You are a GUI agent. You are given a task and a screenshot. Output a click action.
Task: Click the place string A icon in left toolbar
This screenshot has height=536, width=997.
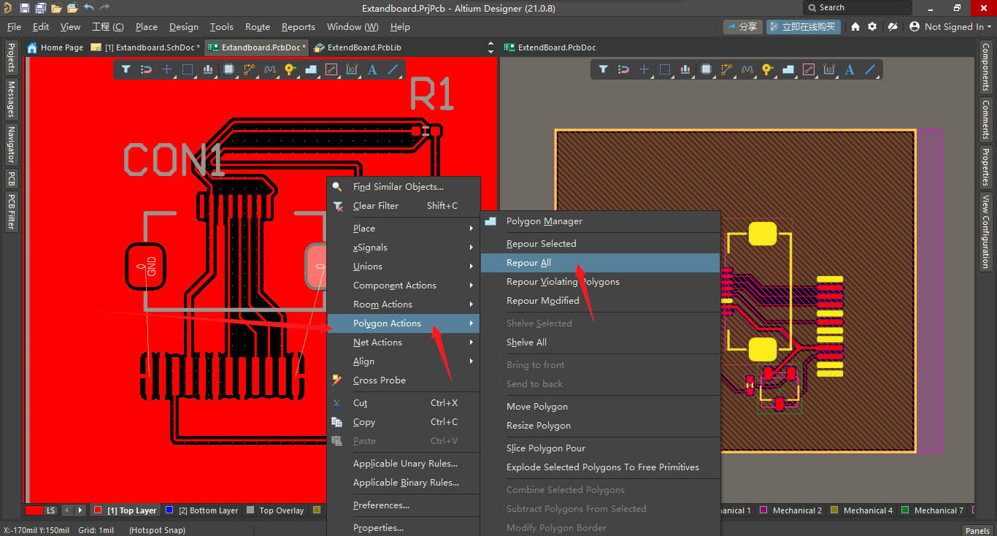coord(372,69)
